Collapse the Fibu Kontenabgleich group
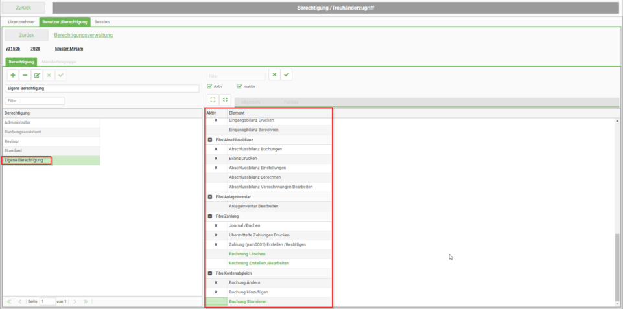 [x=210, y=273]
